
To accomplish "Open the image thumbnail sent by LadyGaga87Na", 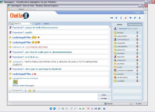I will tap(15, 82).
